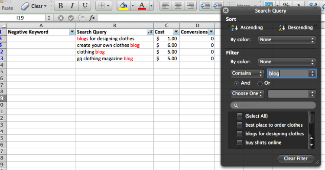Open Negative Keyword column filter dropdown
Image resolution: width=325 pixels, height=170 pixels.
coord(72,32)
